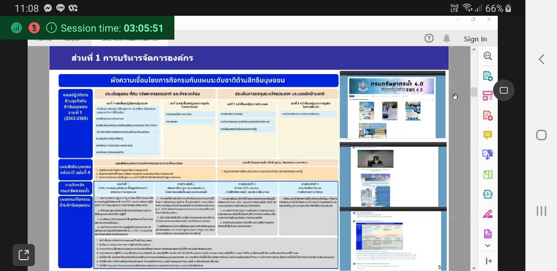Click the ภารกิจหลัก กรมทรัพยากรน้ำ label

tap(75, 188)
